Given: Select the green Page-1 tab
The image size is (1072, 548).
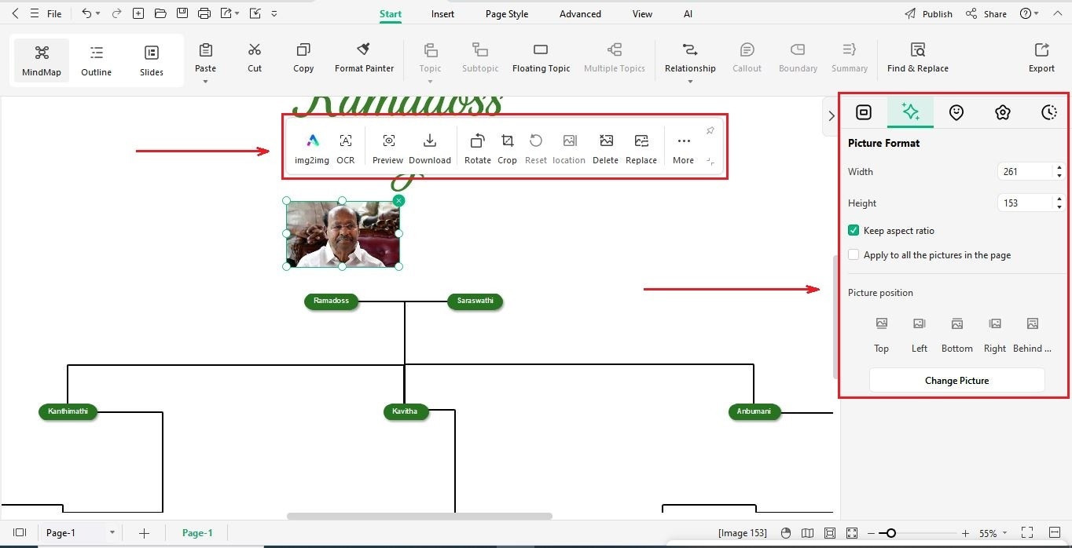Looking at the screenshot, I should point(197,533).
